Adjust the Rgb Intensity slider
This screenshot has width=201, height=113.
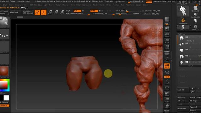[x=78, y=14]
